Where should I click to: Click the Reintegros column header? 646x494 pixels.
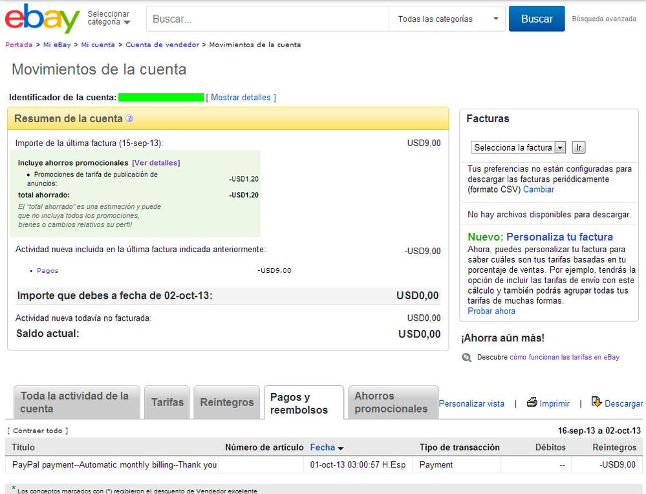614,447
